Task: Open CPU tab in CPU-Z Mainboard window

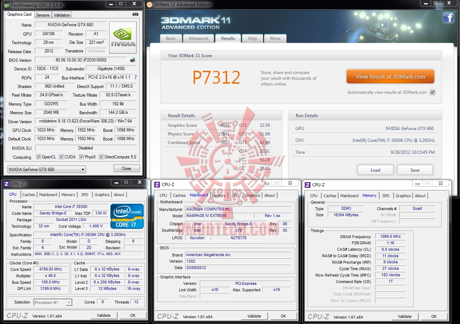Action: pos(164,195)
